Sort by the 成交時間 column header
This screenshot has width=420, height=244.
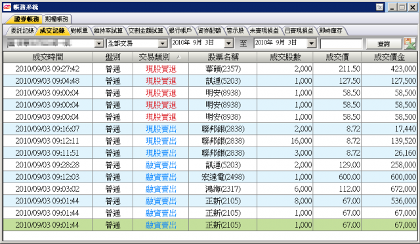[47, 57]
